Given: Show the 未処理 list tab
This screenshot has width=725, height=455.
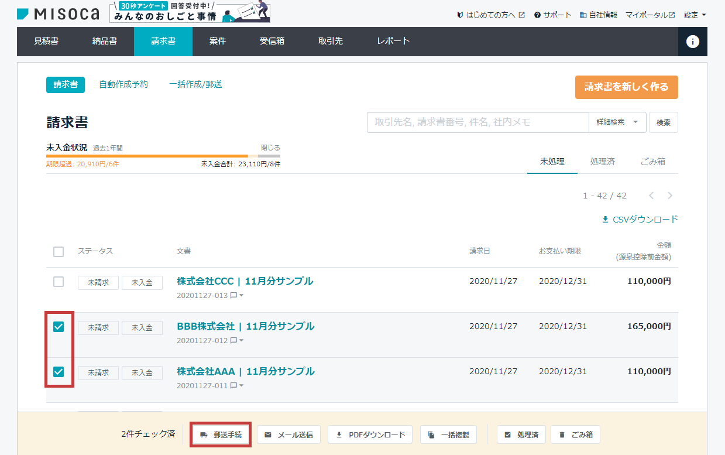Looking at the screenshot, I should [x=552, y=162].
